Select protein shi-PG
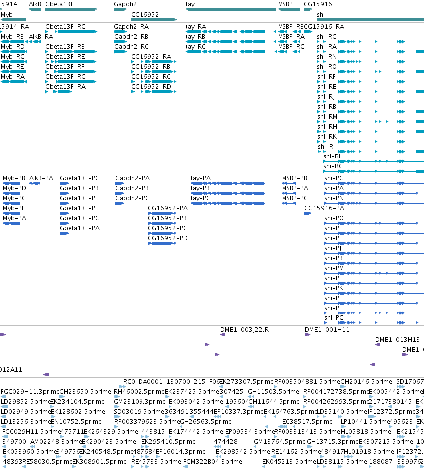 [374, 183]
